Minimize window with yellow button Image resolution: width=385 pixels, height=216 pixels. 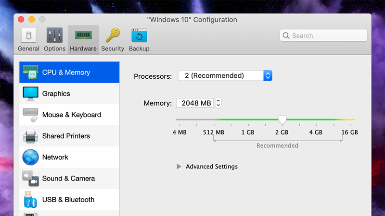pos(32,19)
